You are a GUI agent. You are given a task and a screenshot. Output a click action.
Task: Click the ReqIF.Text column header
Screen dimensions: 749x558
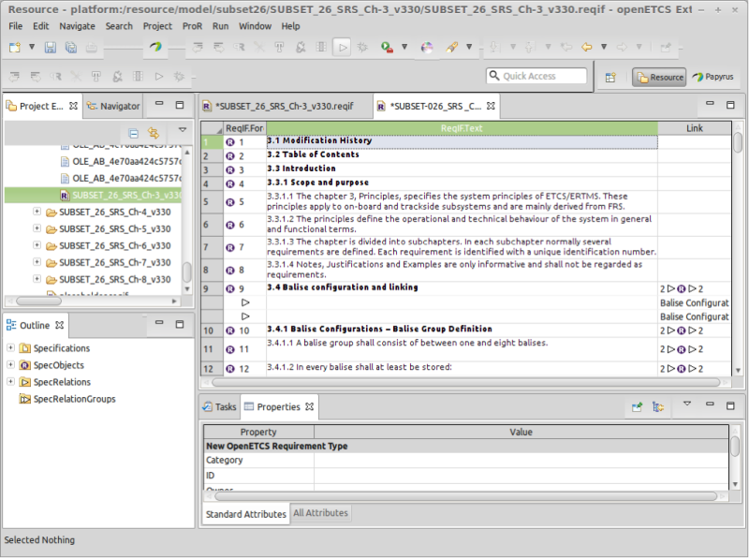(462, 128)
